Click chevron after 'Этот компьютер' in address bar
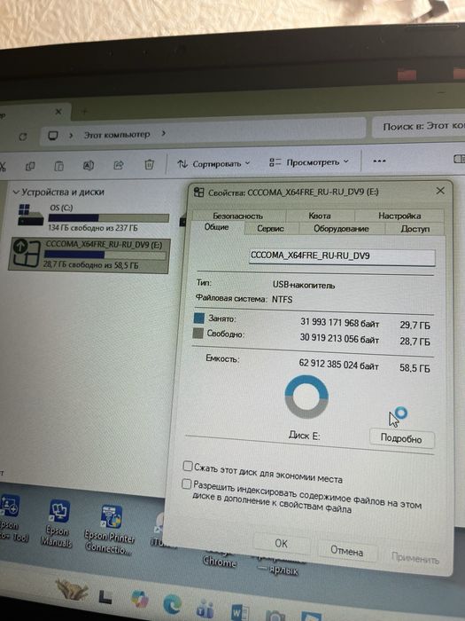The height and width of the screenshot is (621, 465). [x=164, y=133]
